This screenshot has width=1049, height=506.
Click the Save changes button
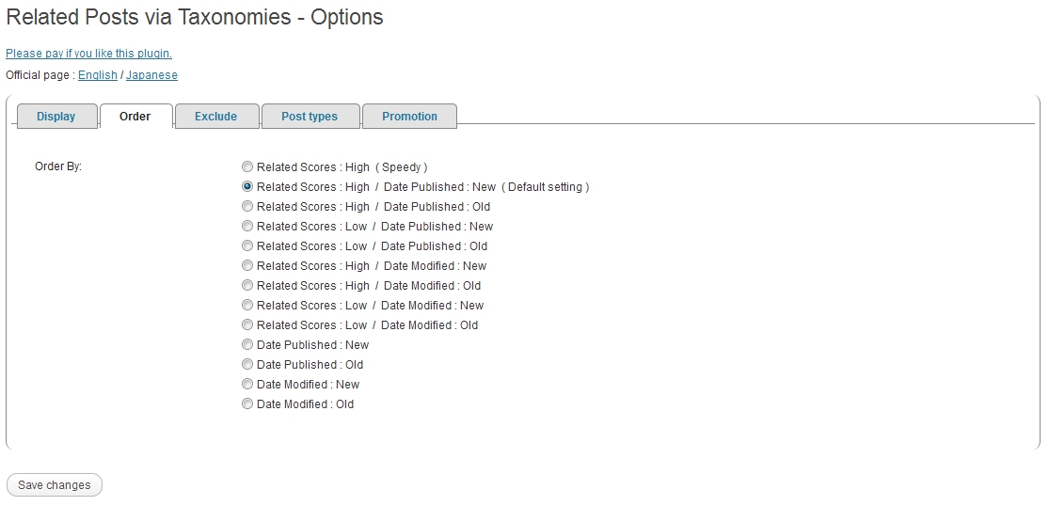55,485
